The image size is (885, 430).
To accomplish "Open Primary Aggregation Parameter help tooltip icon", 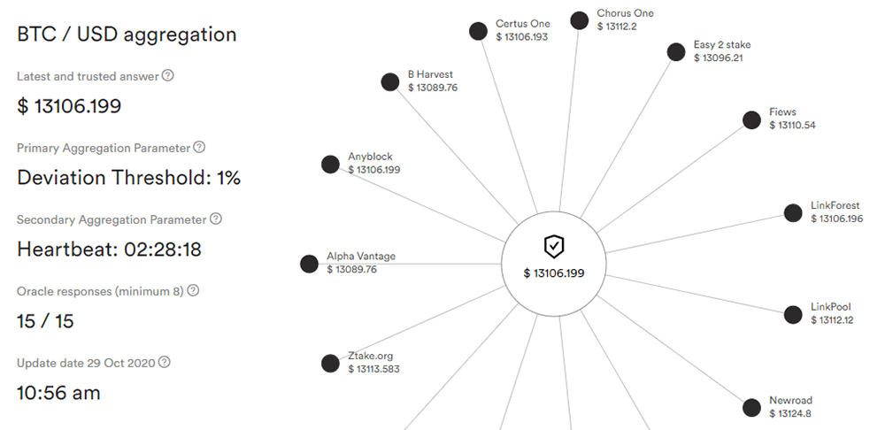I will pos(199,147).
